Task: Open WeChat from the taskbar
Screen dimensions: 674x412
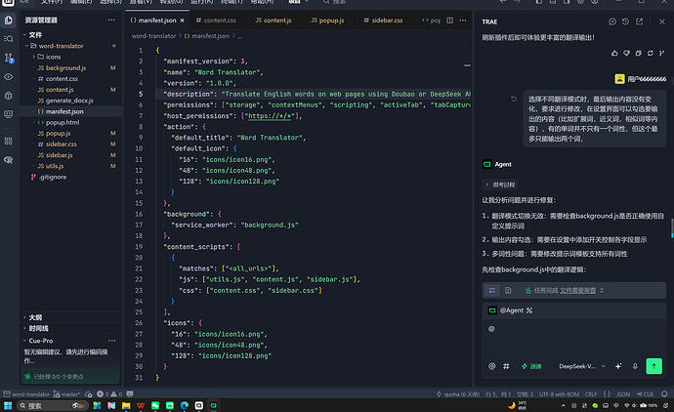Action: (155, 405)
